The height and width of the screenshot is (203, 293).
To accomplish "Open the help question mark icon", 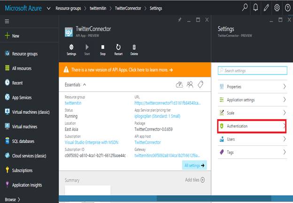I will pyautogui.click(x=287, y=8).
